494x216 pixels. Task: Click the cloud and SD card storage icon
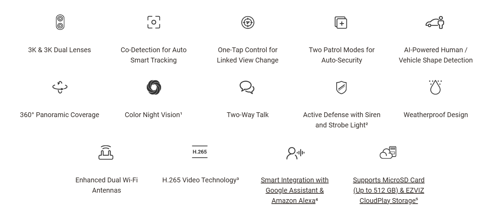[x=388, y=152]
